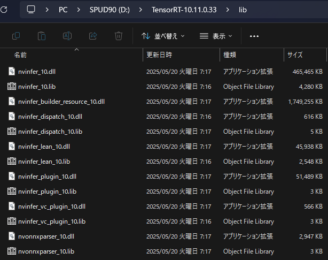
Task: Select file name nvonnxparser_10.dll
Action: [x=46, y=236]
